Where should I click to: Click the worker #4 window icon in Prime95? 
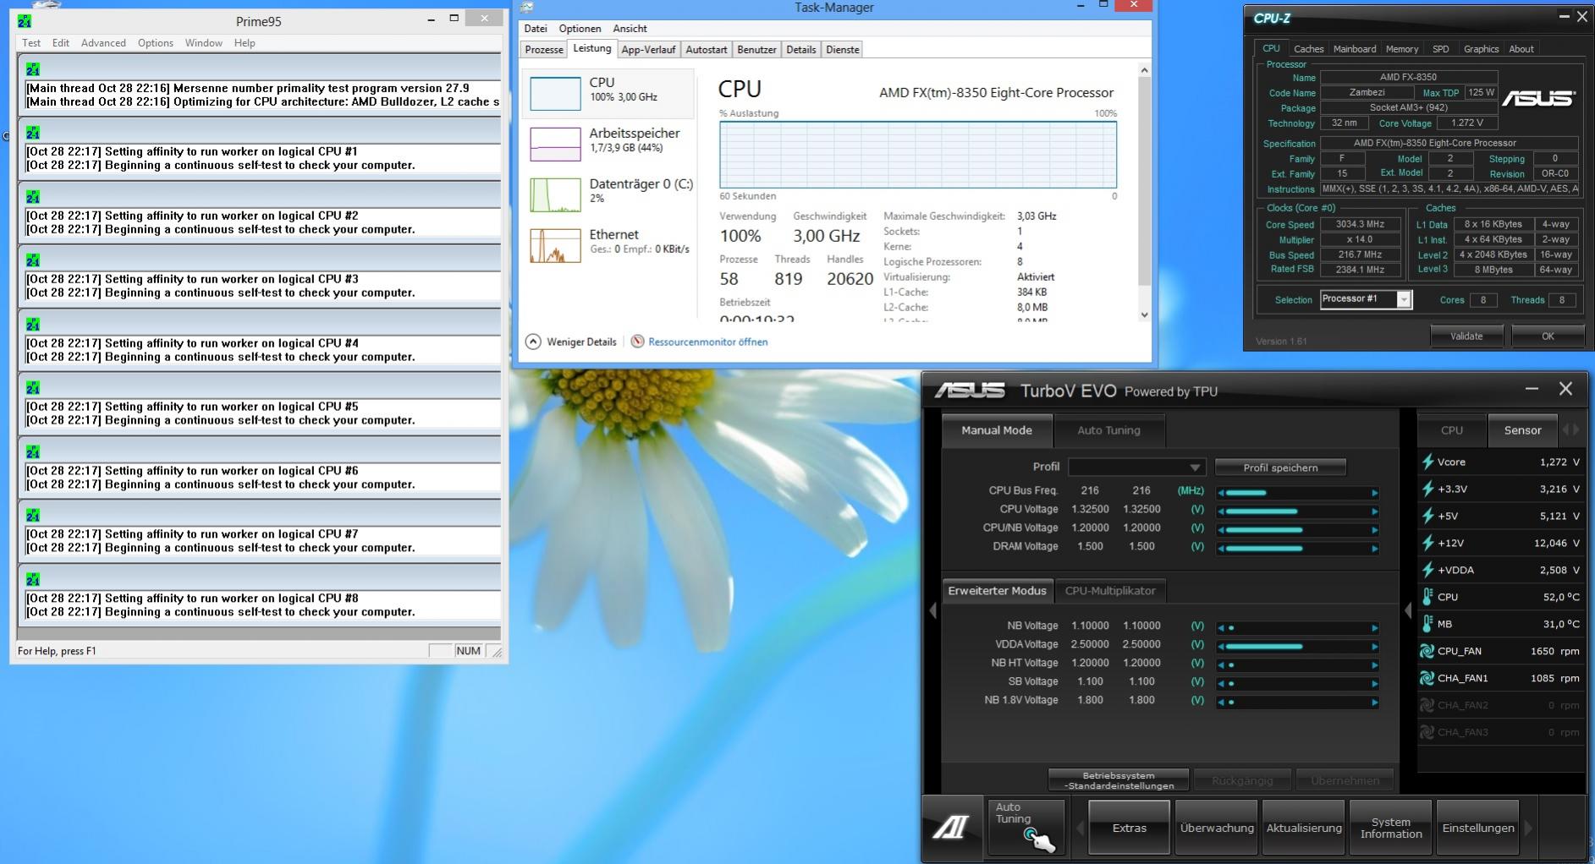(x=33, y=325)
